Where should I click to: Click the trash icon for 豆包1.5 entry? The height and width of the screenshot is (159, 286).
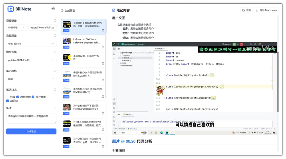103,130
